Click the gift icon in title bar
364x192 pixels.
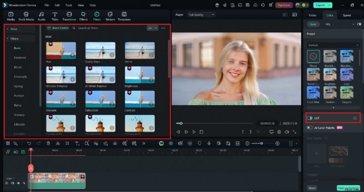tap(217, 5)
